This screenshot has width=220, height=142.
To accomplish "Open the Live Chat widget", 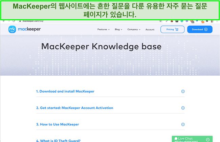I will 192,139.
